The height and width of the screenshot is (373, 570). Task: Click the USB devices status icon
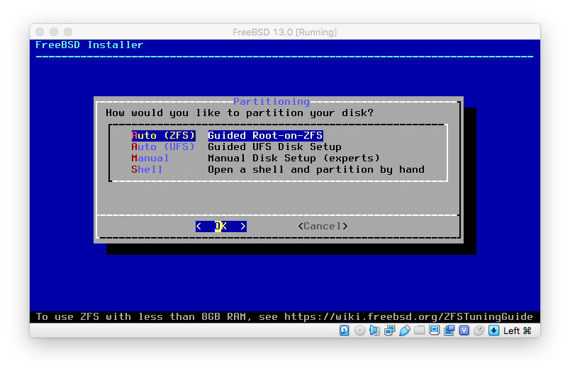(x=405, y=331)
